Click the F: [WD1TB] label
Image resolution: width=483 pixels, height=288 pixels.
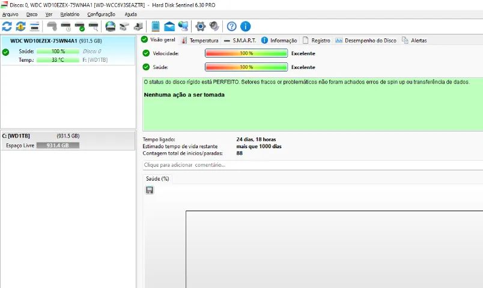pos(95,60)
